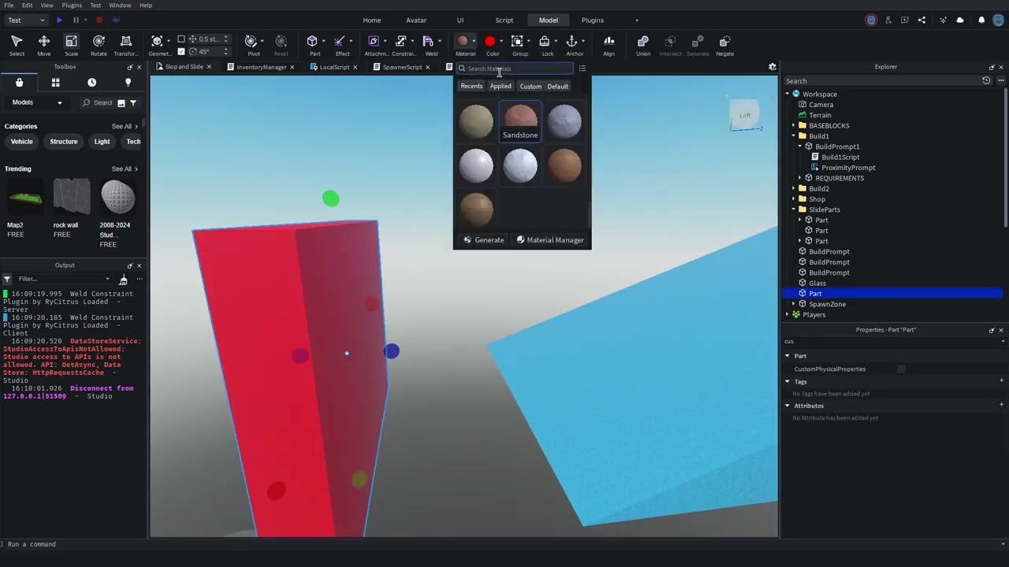This screenshot has width=1009, height=567.
Task: Open the Color dropdown arrow
Action: point(501,41)
